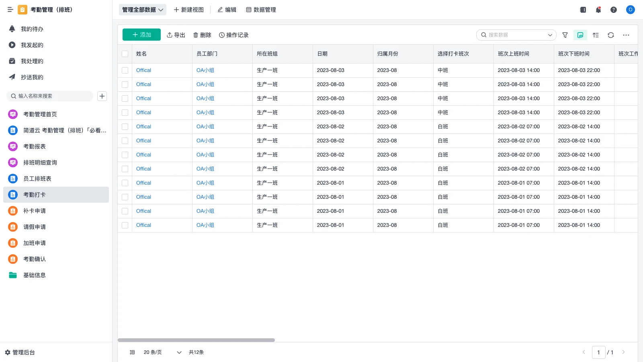Open the more options ellipsis menu
The width and height of the screenshot is (643, 362).
point(626,35)
